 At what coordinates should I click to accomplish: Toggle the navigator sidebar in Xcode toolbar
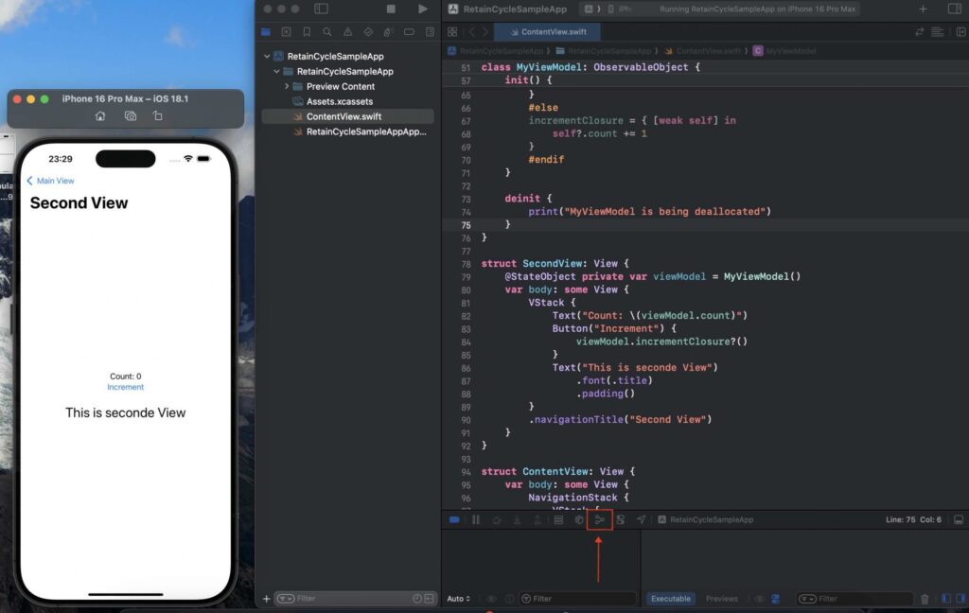(x=322, y=9)
